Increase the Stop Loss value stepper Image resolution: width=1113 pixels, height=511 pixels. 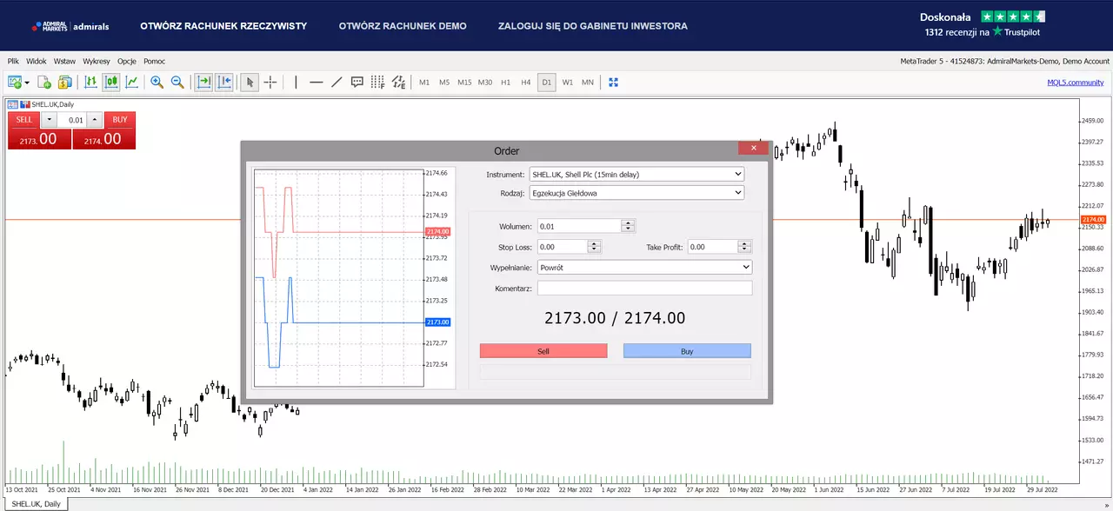[594, 244]
